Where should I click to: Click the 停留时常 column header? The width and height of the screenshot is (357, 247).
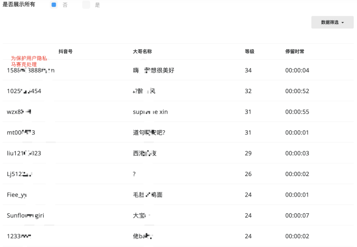(x=295, y=52)
